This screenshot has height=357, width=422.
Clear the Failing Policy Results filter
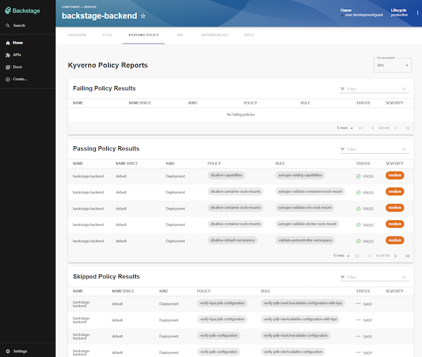point(404,89)
